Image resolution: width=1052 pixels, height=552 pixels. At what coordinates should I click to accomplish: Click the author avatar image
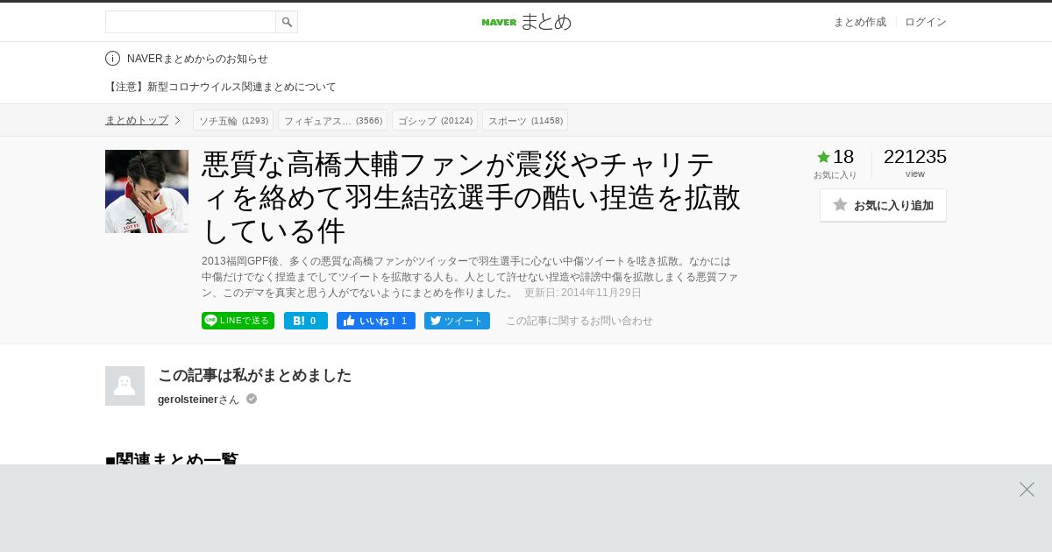(124, 386)
